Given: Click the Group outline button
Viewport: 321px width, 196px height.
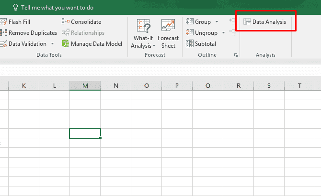Looking at the screenshot, I should pos(198,21).
